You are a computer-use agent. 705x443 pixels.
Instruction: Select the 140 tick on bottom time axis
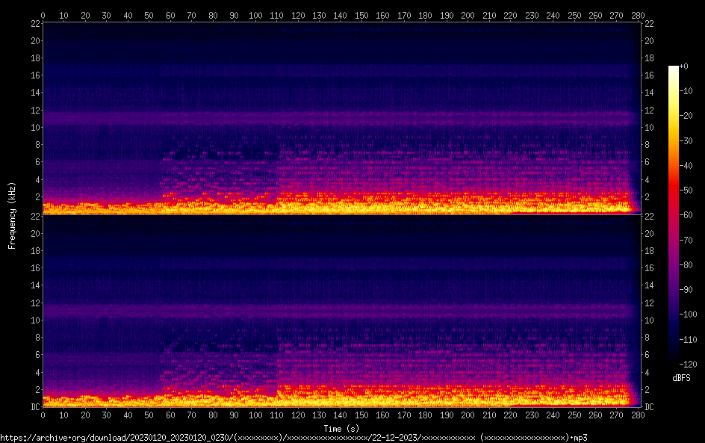(x=341, y=415)
